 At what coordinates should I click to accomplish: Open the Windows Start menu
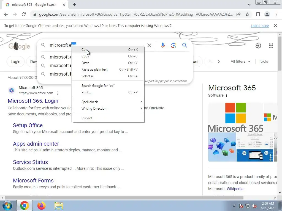(7, 206)
